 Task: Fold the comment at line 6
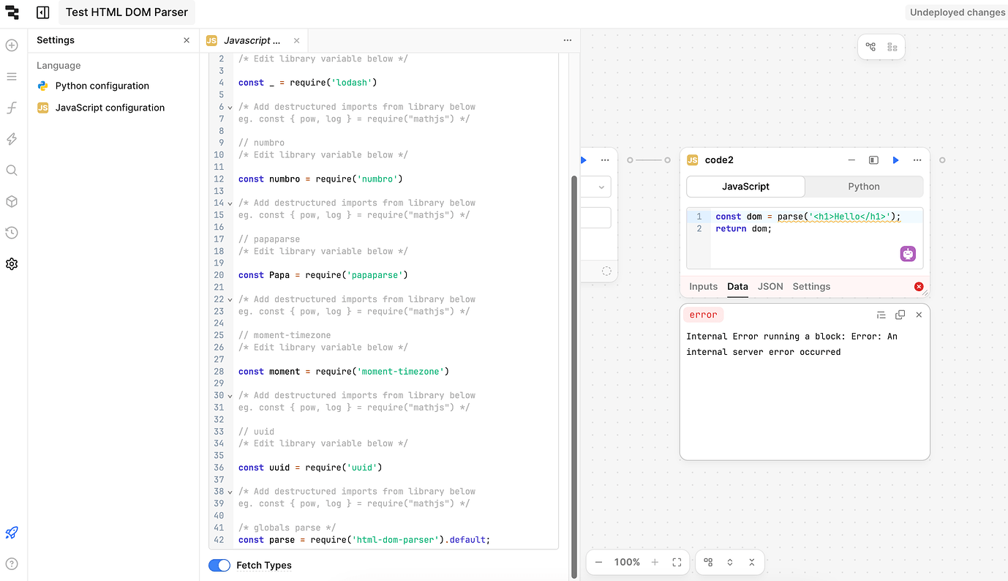(230, 107)
